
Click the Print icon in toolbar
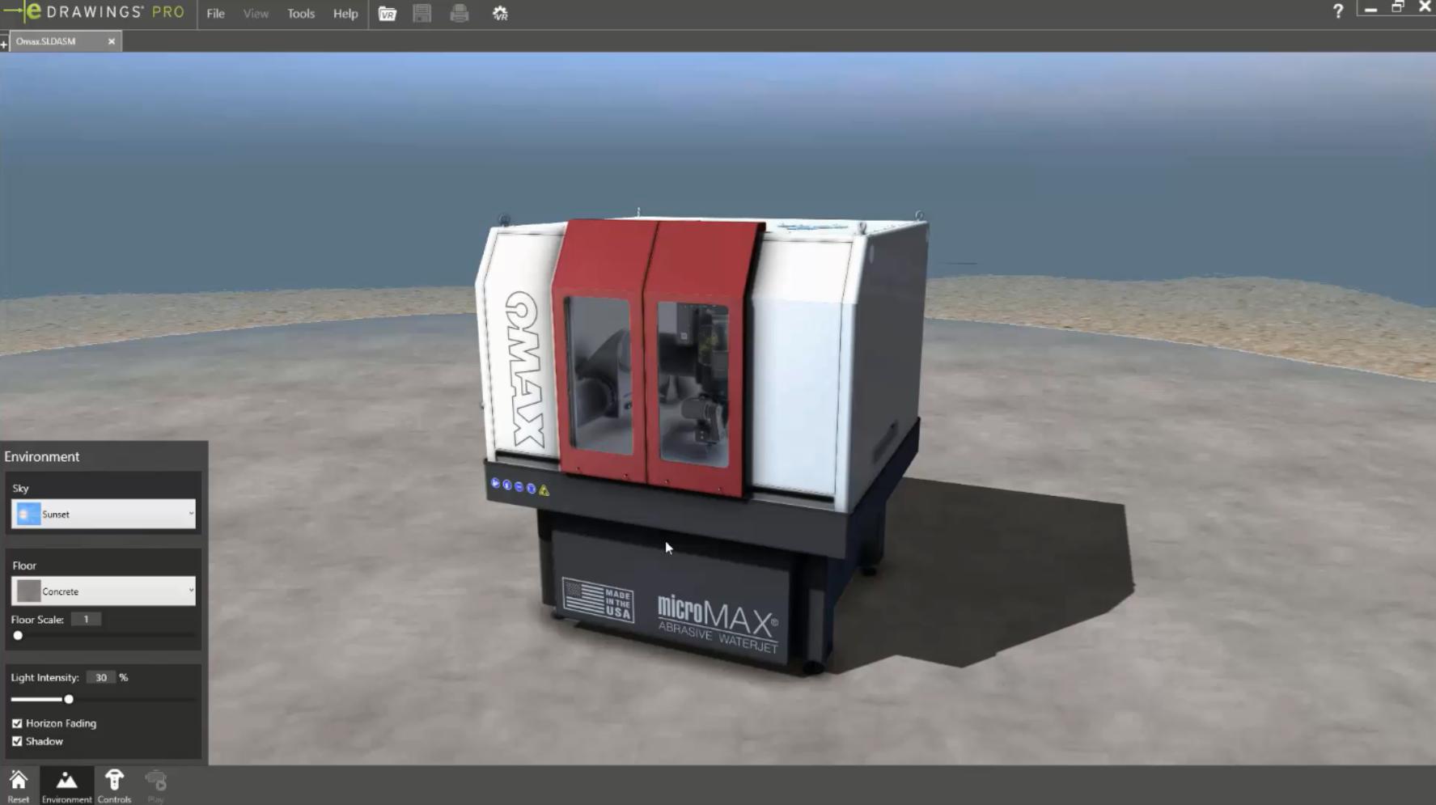tap(460, 14)
